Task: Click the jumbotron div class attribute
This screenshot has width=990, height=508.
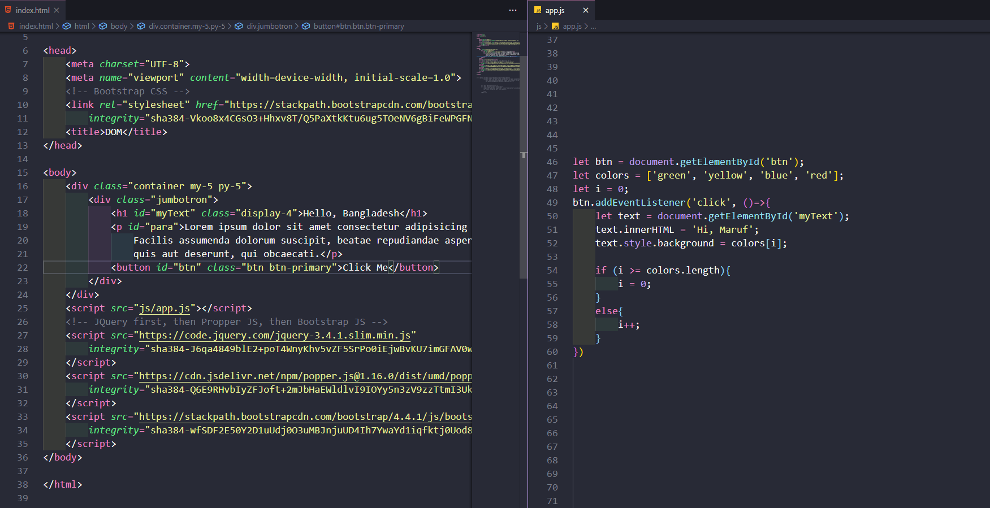Action: click(165, 199)
